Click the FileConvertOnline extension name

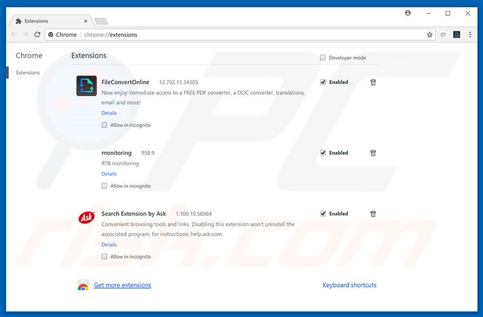pos(125,82)
